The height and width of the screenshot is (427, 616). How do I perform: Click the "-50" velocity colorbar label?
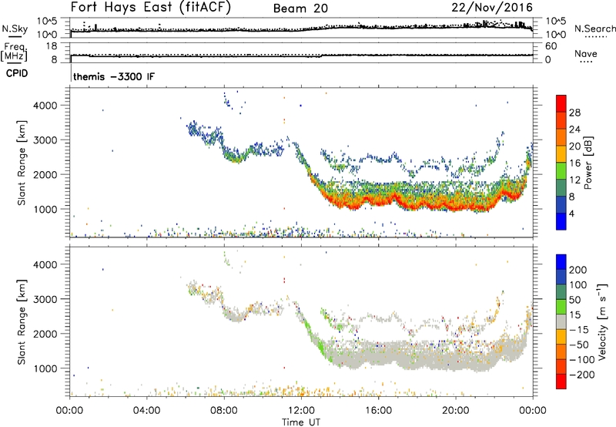[x=579, y=345]
